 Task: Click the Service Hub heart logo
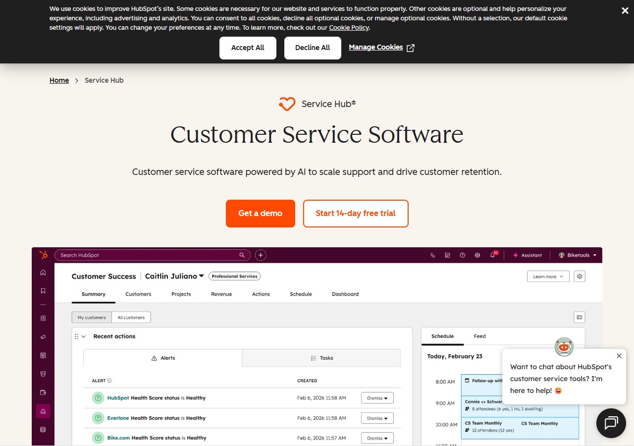tap(287, 104)
